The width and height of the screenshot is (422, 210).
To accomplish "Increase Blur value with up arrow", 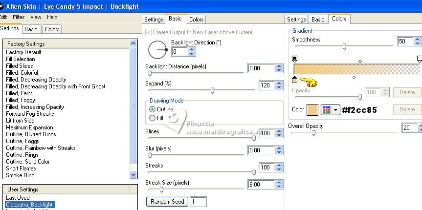I will (x=279, y=148).
